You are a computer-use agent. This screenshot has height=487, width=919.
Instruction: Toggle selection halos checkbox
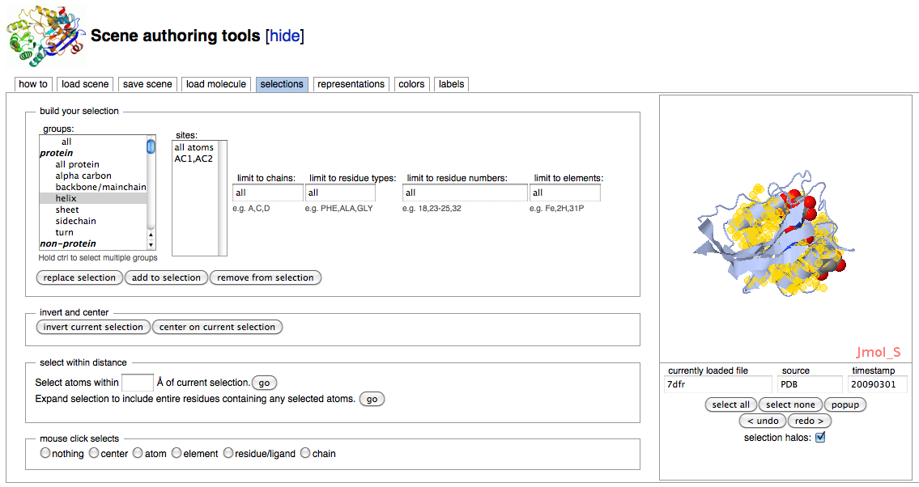click(820, 438)
